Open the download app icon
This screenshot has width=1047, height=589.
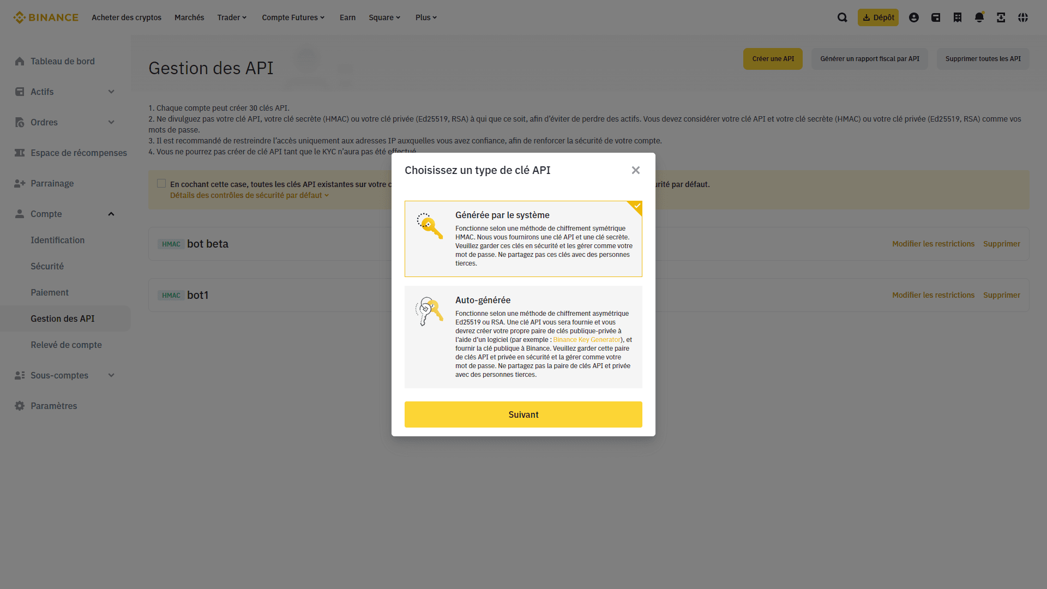point(1001,17)
